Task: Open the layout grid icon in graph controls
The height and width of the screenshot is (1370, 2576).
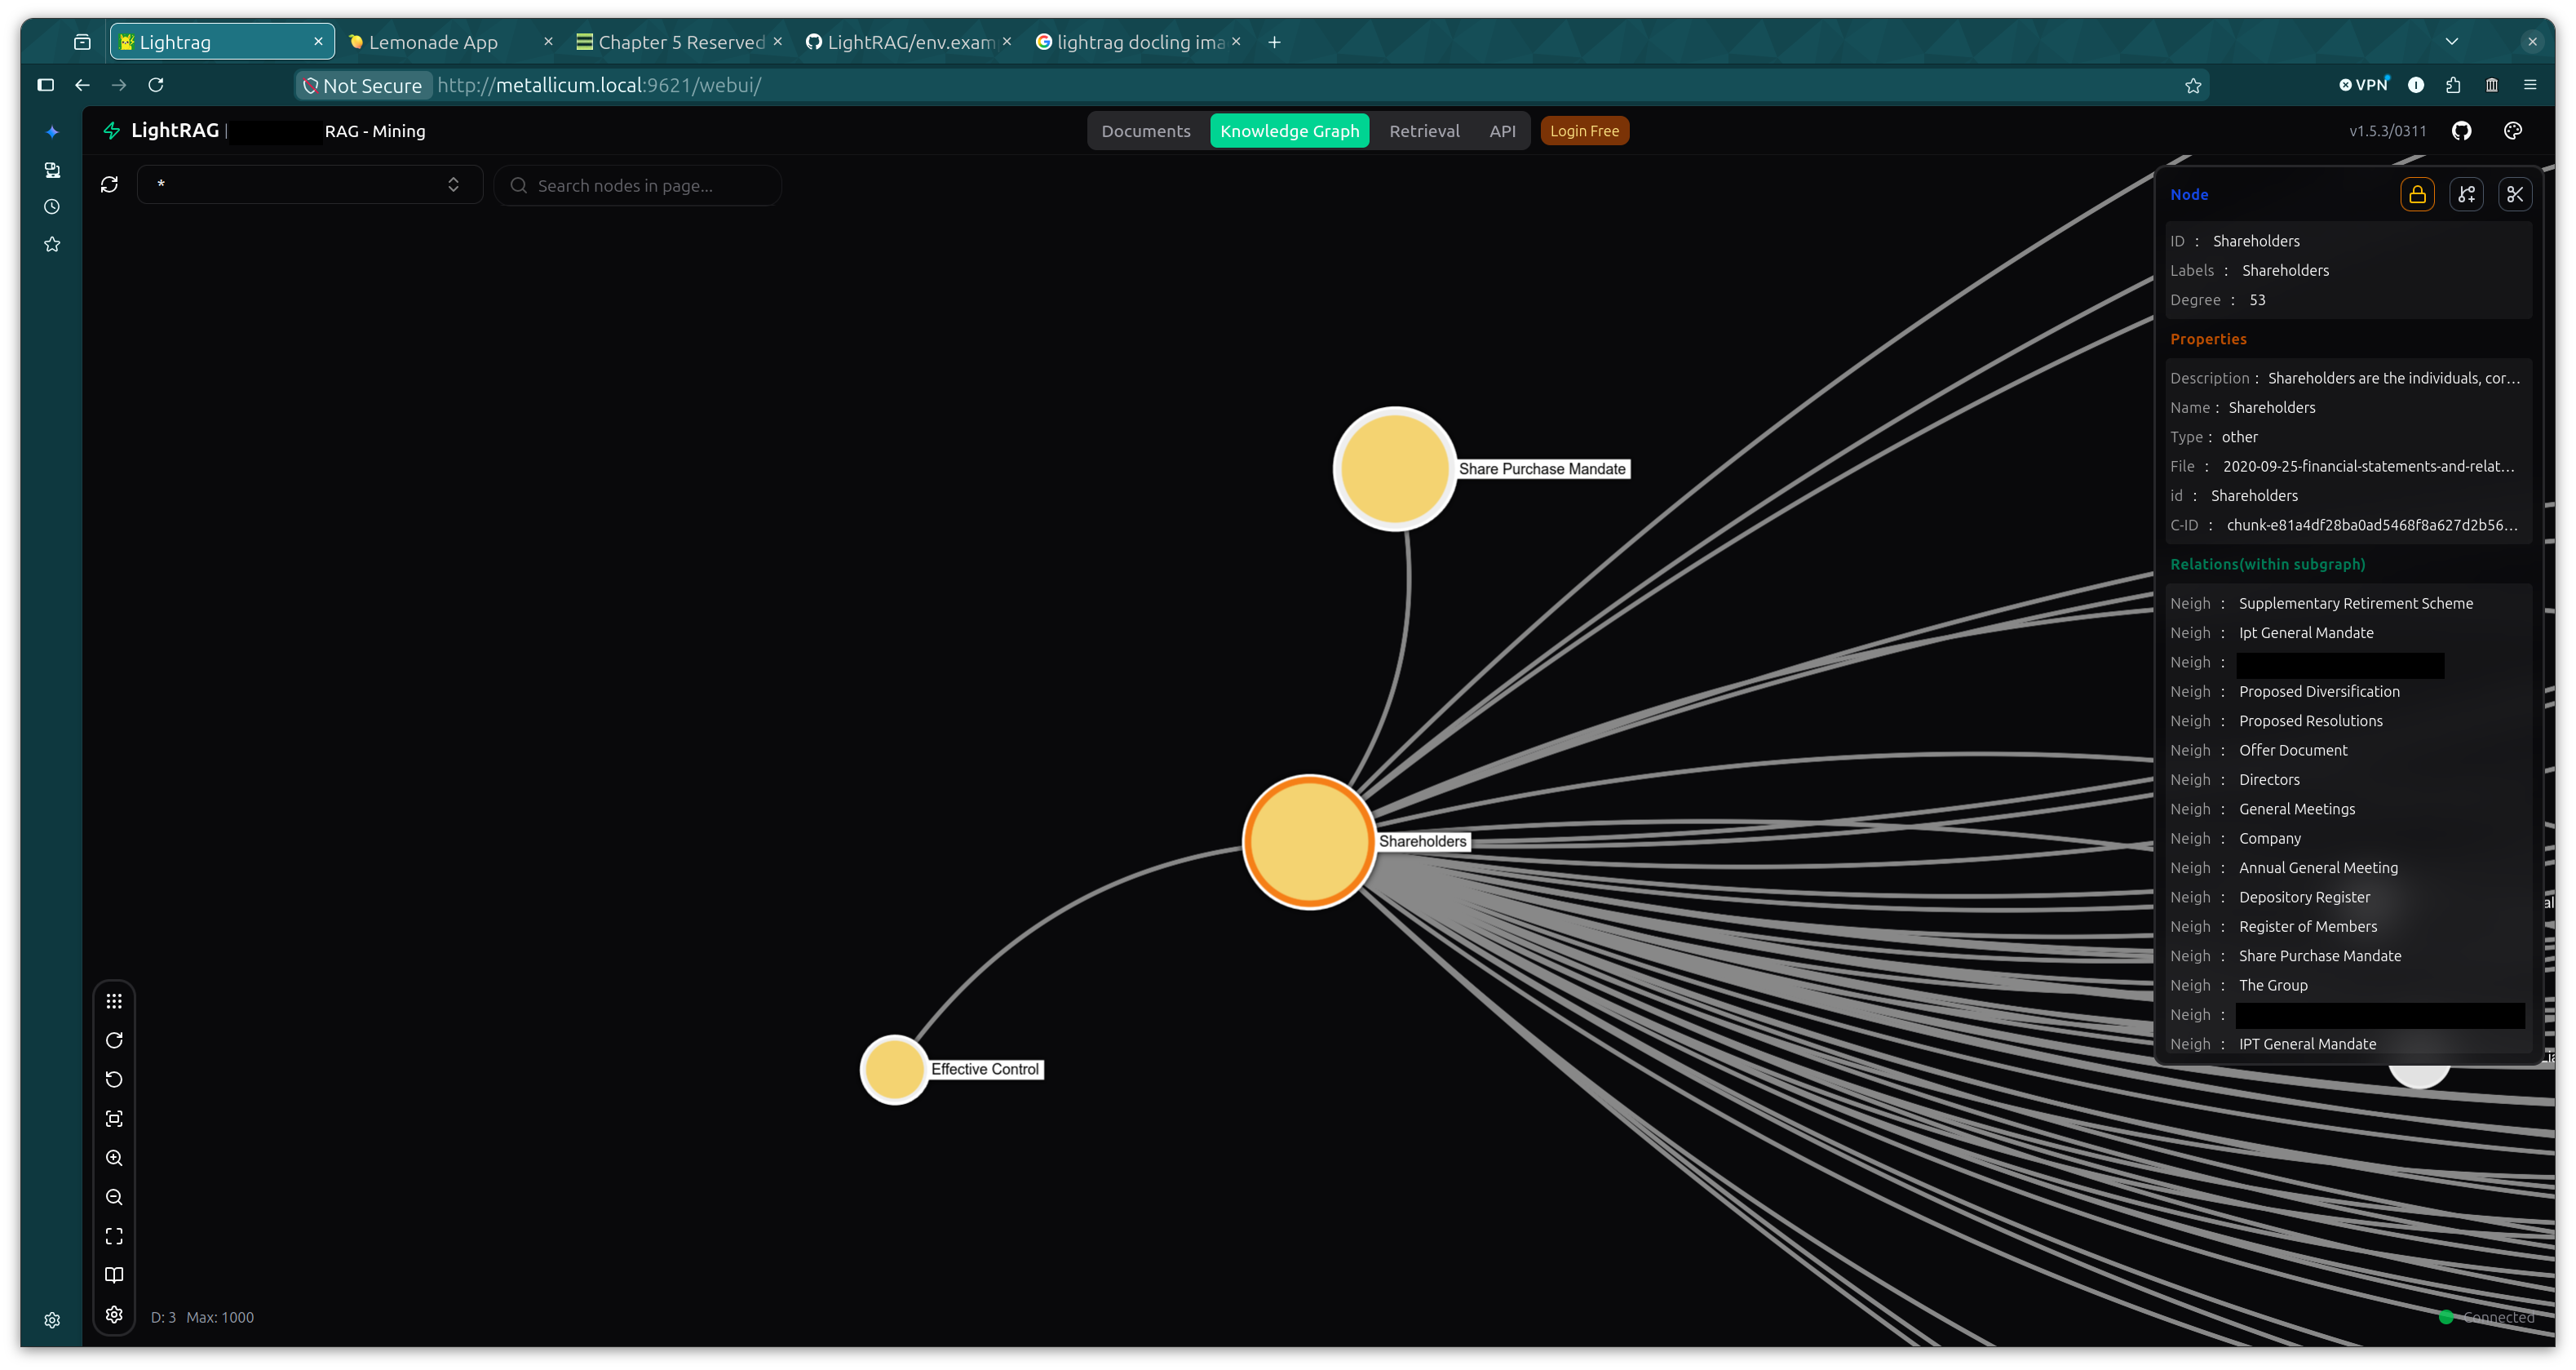Action: tap(114, 1001)
